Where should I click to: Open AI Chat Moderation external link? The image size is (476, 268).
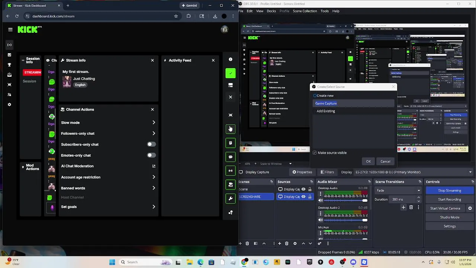(154, 166)
